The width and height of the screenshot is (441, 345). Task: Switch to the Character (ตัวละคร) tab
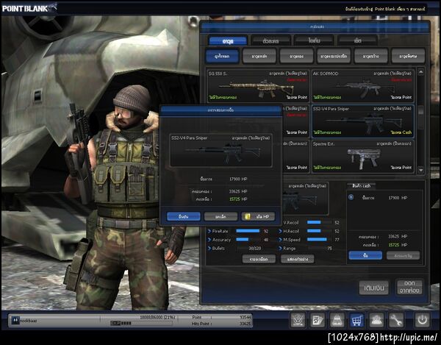270,40
